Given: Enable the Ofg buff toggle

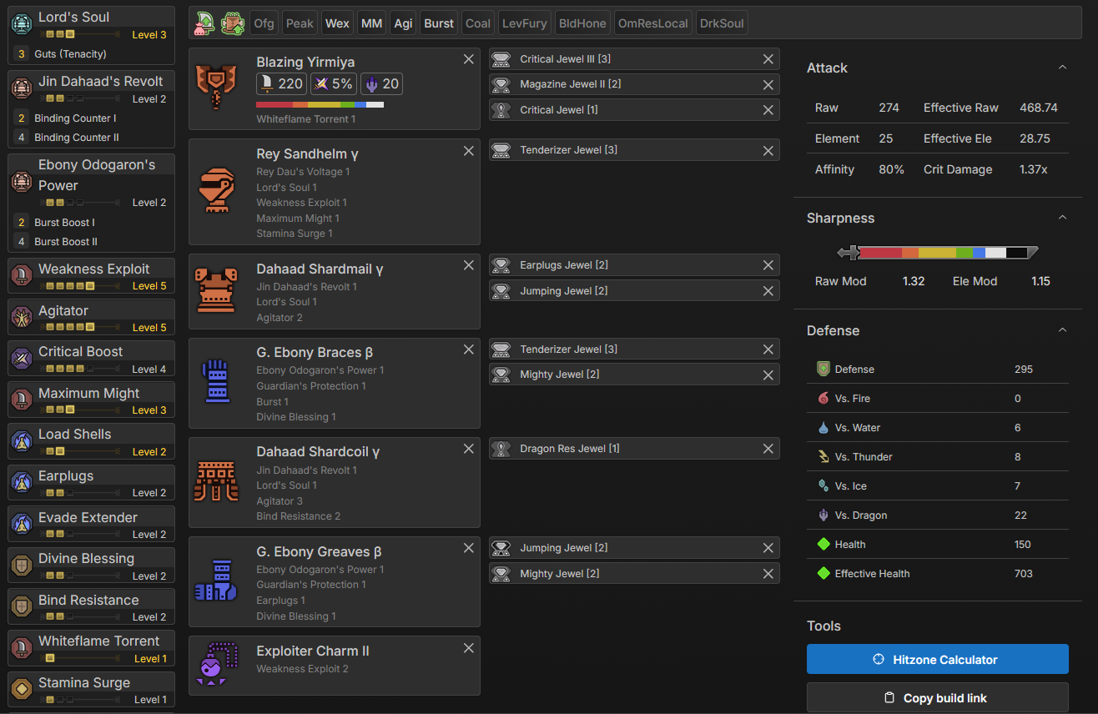Looking at the screenshot, I should point(264,23).
